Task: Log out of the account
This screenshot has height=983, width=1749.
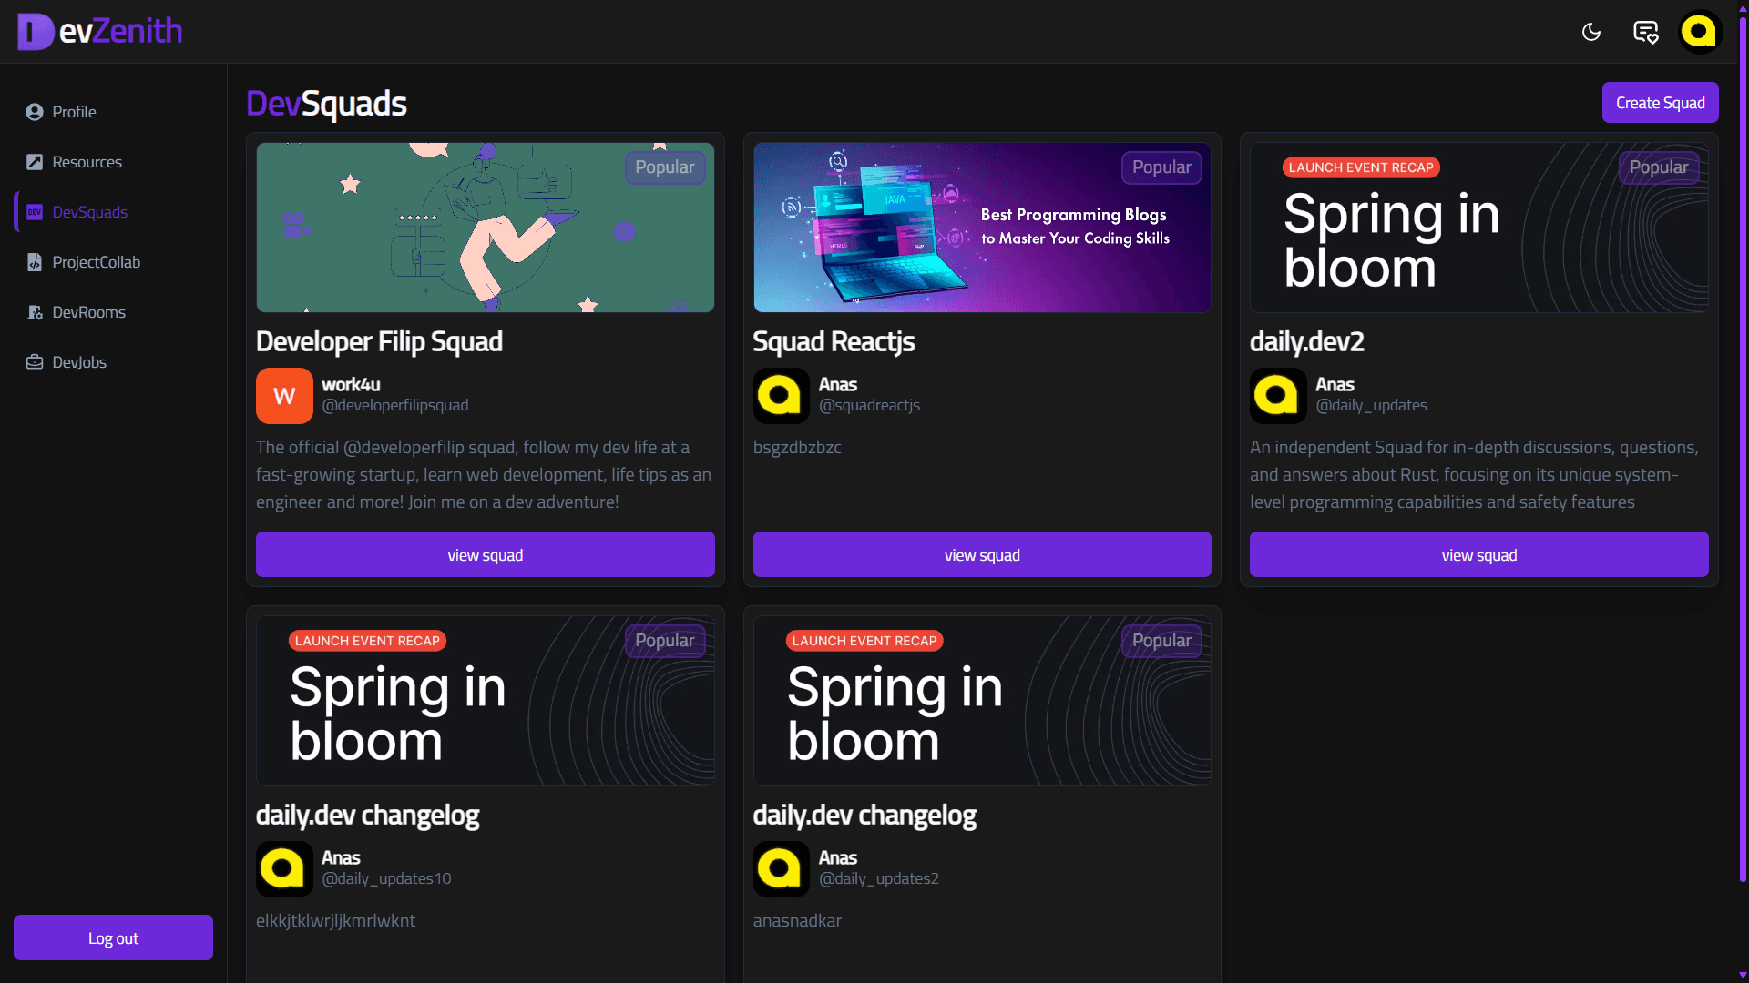Action: coord(113,937)
